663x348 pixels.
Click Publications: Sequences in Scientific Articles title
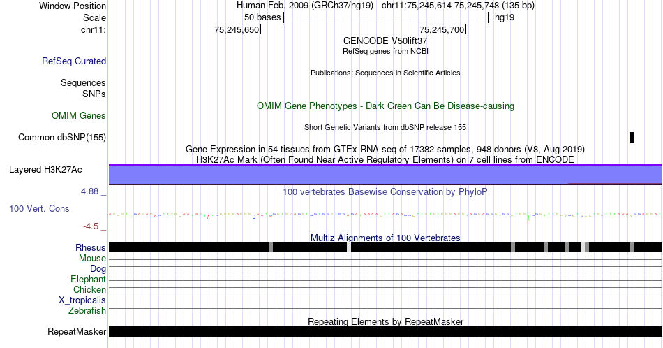pyautogui.click(x=385, y=73)
